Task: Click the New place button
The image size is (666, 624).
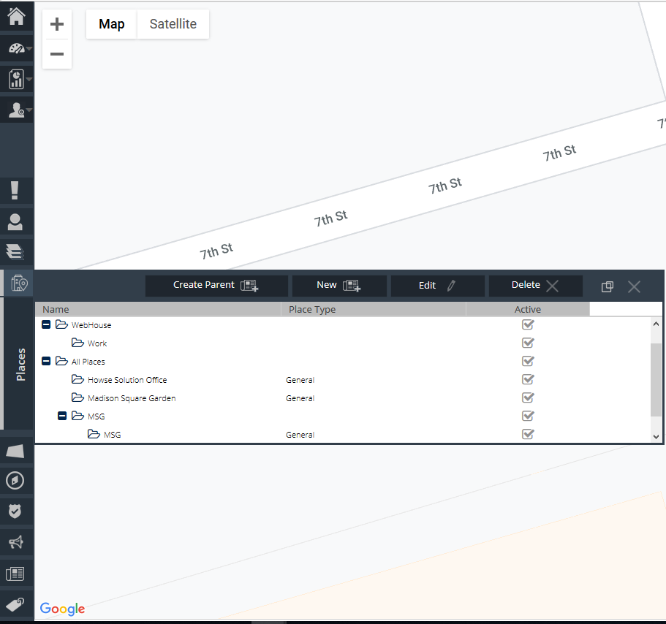Action: point(339,286)
